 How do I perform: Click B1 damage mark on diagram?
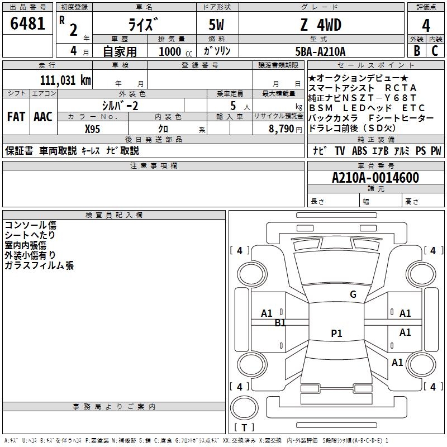[x=280, y=323]
